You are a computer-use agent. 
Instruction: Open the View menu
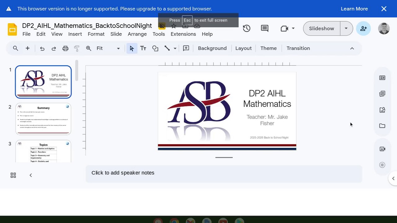point(57,34)
